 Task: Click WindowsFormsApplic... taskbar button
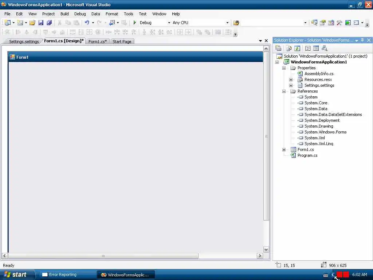coord(126,275)
